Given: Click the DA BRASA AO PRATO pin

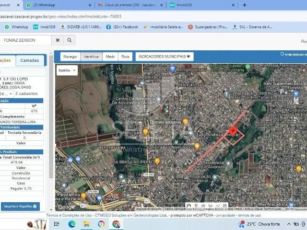Looking at the screenshot, I should tap(157, 161).
